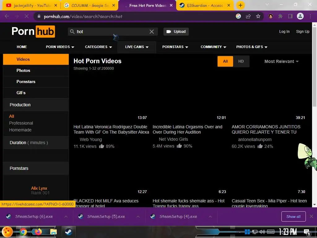The width and height of the screenshot is (317, 238).
Task: Open the browser side panel
Action: click(x=290, y=16)
